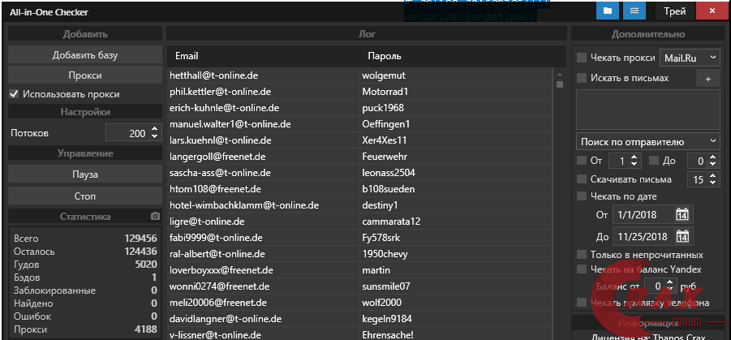The image size is (731, 340).
Task: Click the Дополнительно section header
Action: tap(648, 34)
